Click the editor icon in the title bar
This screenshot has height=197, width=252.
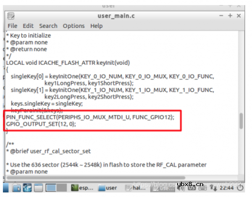[11, 16]
